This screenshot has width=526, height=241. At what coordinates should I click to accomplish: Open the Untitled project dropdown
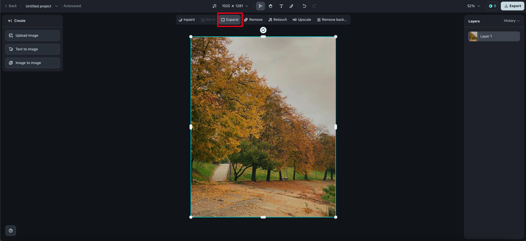[42, 6]
